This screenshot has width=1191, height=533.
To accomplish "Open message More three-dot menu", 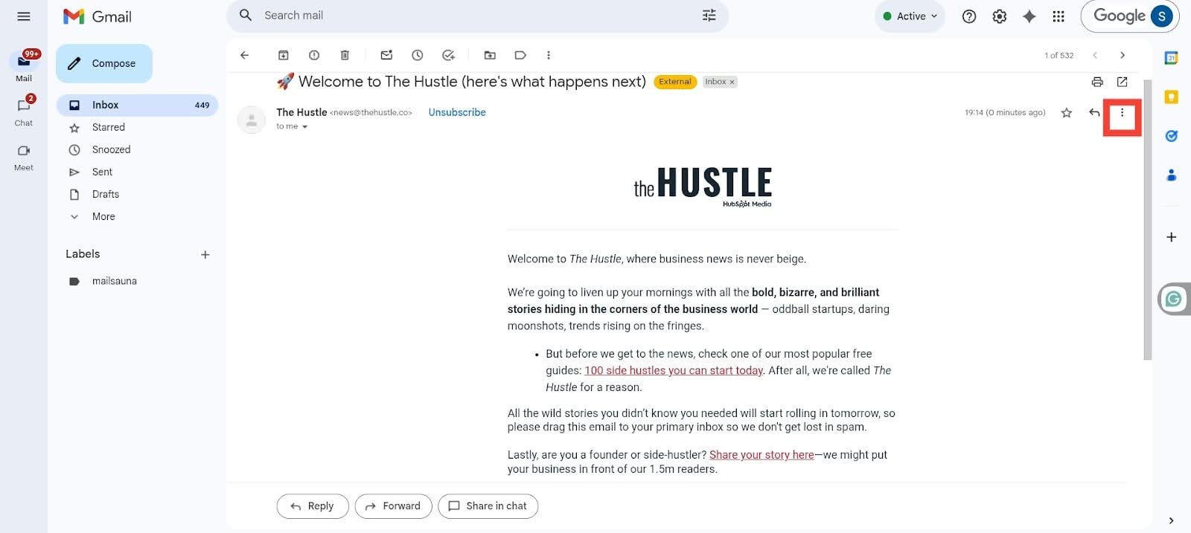I will point(1123,113).
